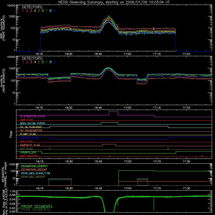Click the DECIMATION_WEIGHT legend entry
This screenshot has width=215, height=215.
point(34,170)
